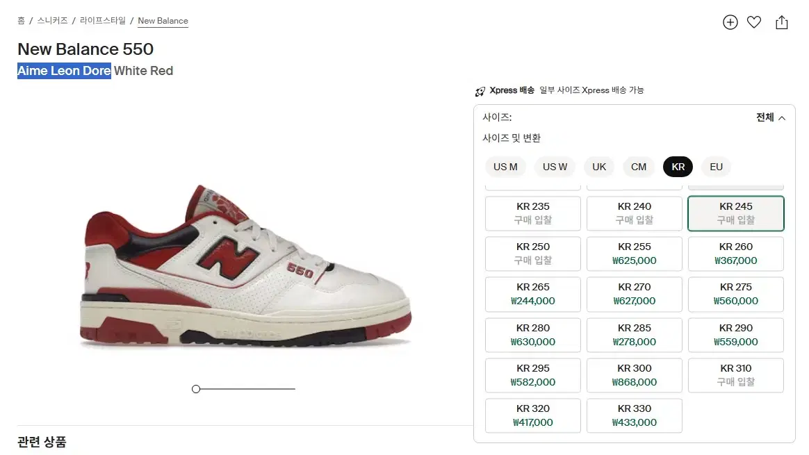The image size is (809, 455).
Task: Open the share icon
Action: pos(782,22)
